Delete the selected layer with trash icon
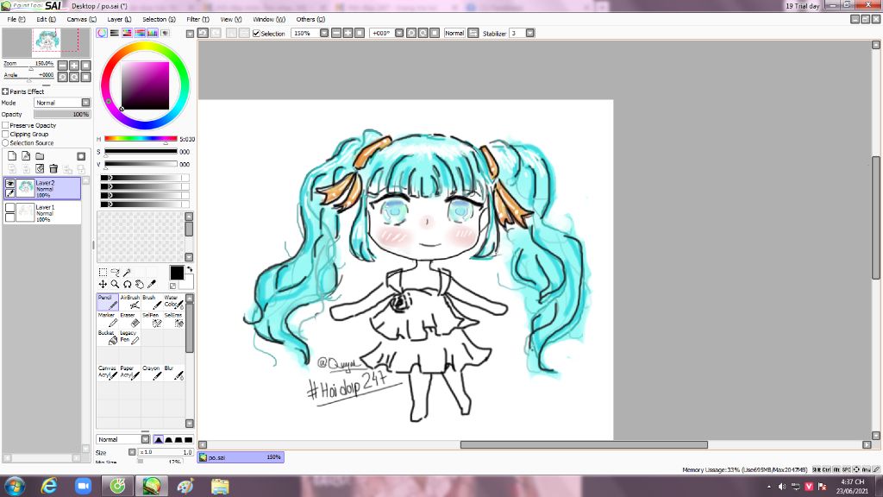The width and height of the screenshot is (883, 497). click(53, 168)
